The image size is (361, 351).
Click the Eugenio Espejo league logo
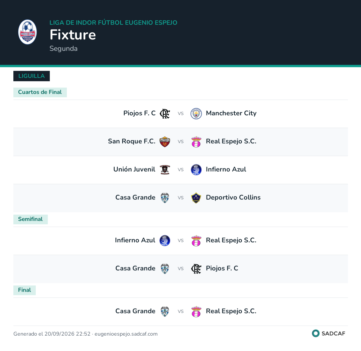pyautogui.click(x=27, y=32)
